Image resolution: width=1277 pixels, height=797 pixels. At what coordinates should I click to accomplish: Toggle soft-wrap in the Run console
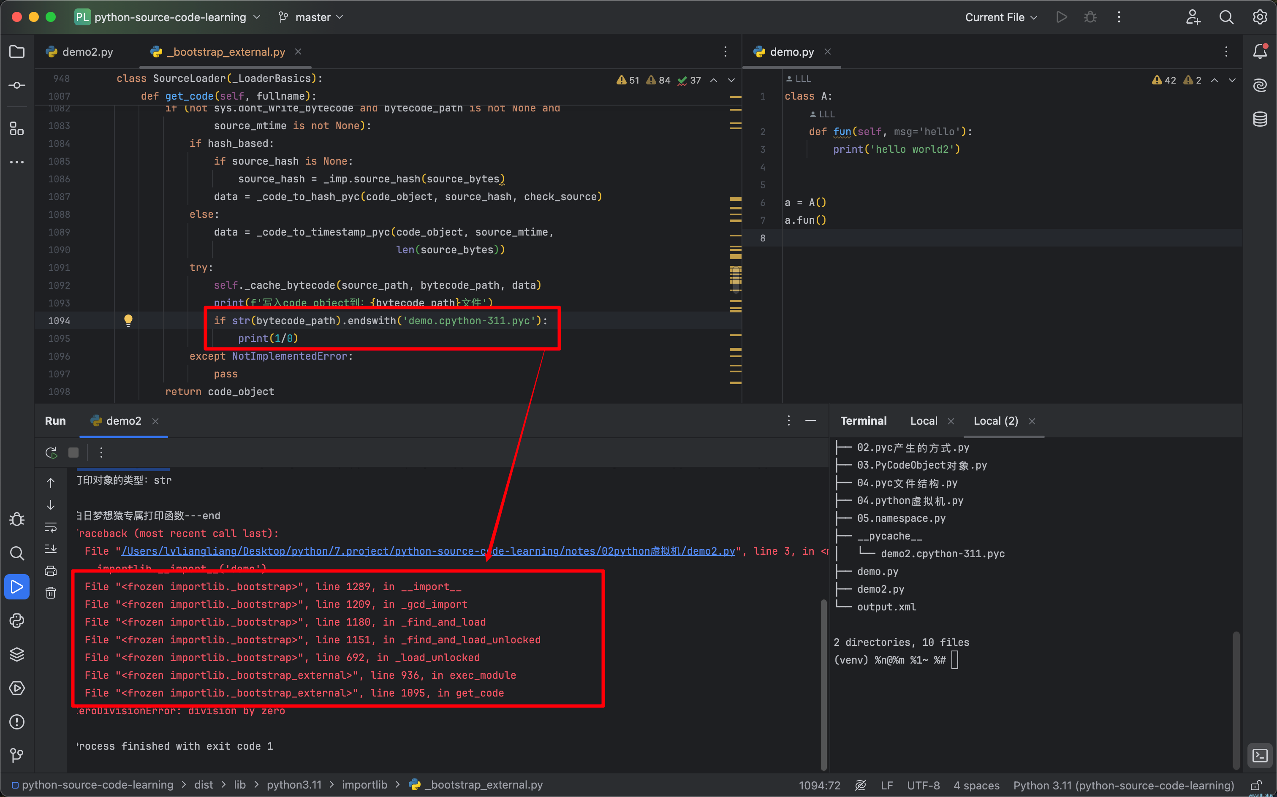tap(51, 527)
